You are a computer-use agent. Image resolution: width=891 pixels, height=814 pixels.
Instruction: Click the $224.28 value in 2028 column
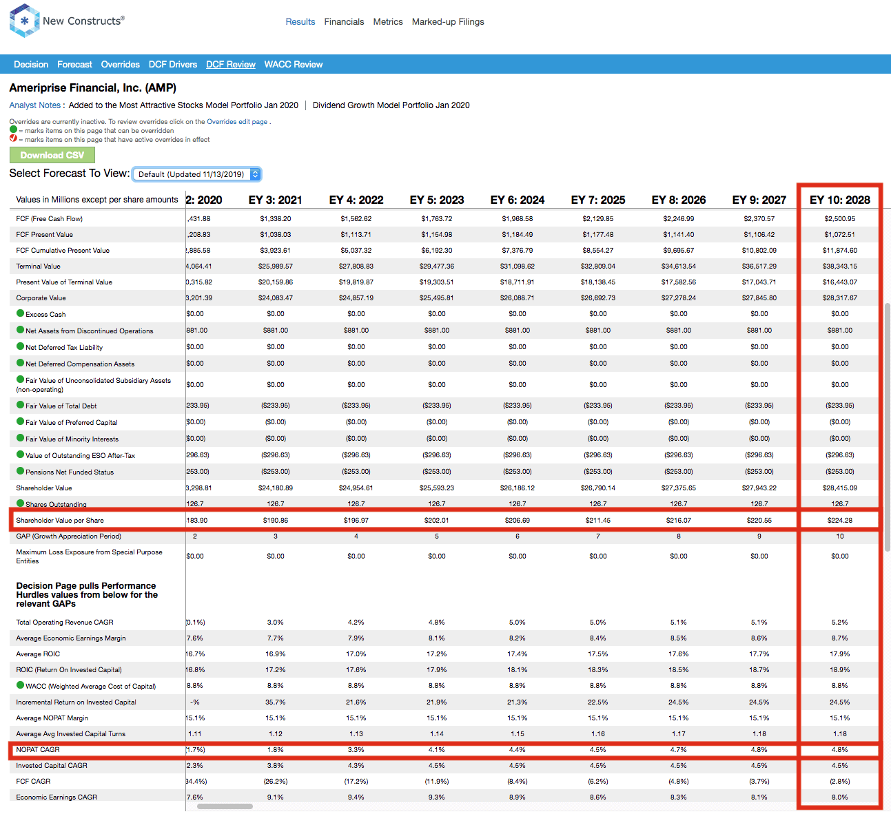click(x=840, y=520)
